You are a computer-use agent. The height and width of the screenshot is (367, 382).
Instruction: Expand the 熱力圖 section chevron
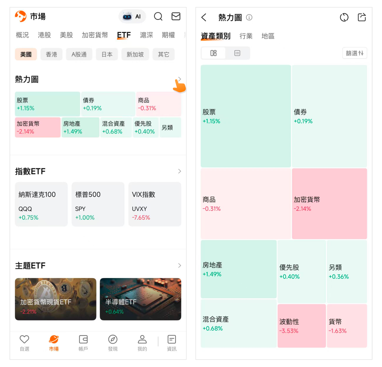click(x=179, y=79)
